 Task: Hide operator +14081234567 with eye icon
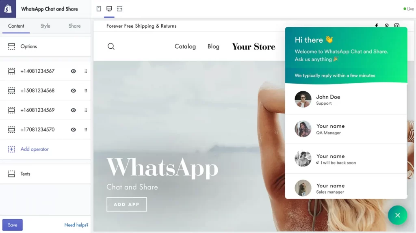(73, 71)
